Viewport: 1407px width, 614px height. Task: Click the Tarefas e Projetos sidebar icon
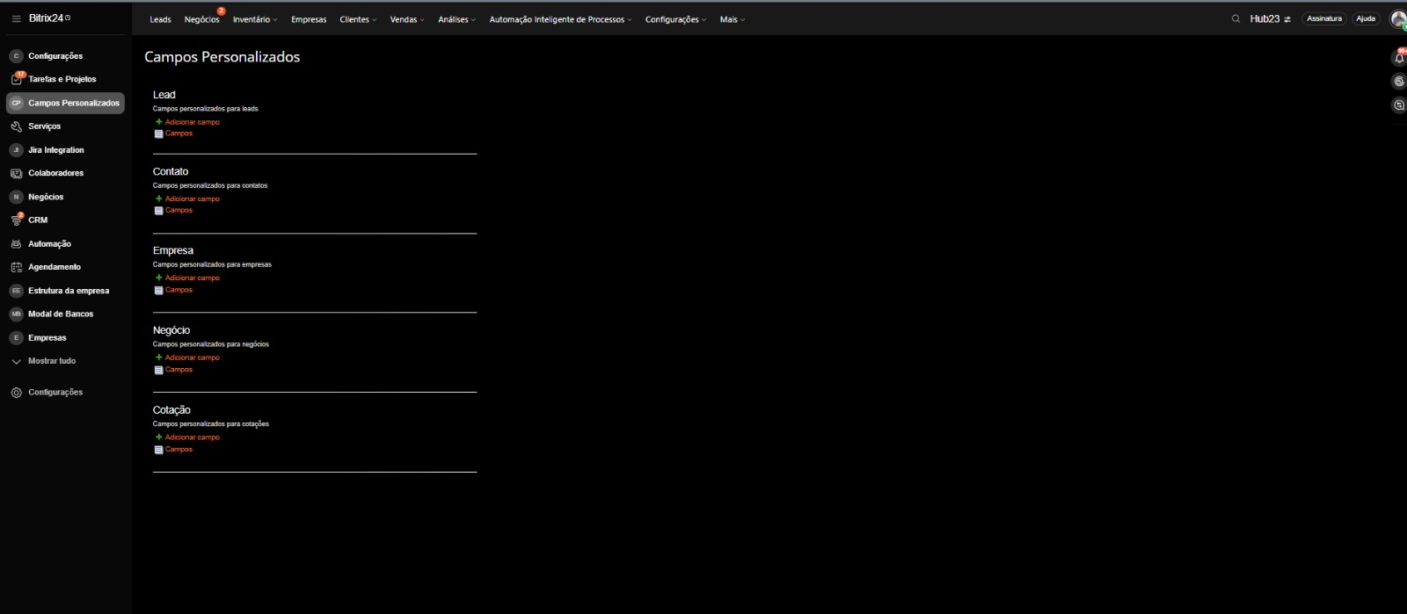pos(16,79)
